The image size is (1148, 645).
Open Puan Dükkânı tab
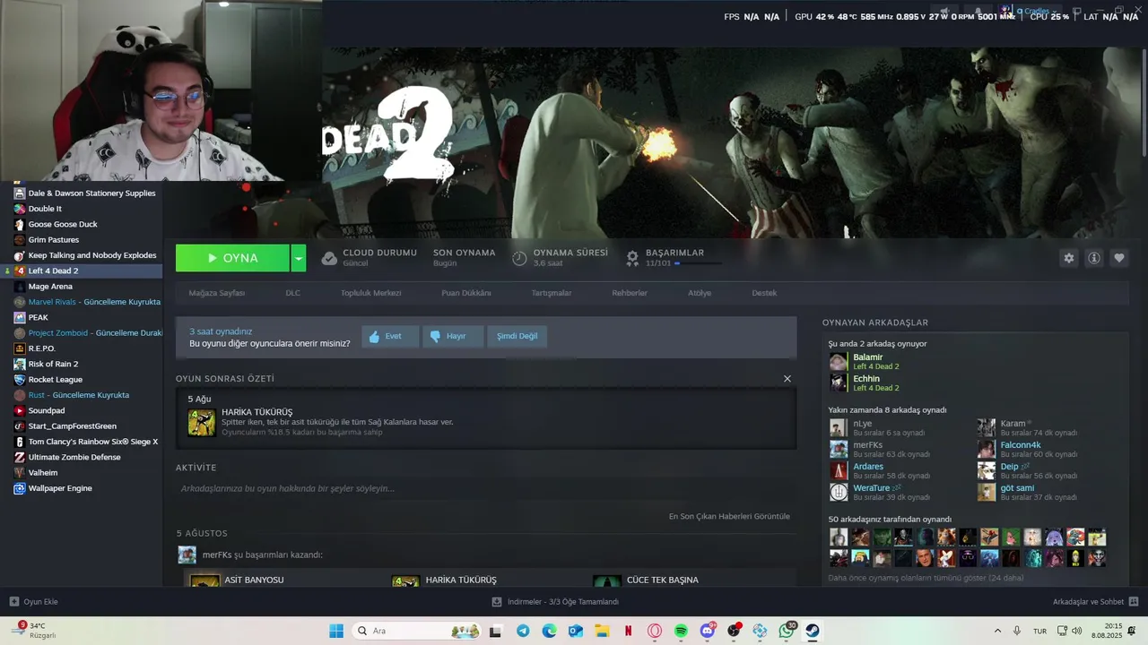click(465, 293)
